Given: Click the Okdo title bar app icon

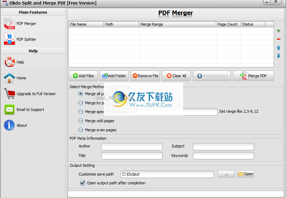Looking at the screenshot, I should 6,3.
